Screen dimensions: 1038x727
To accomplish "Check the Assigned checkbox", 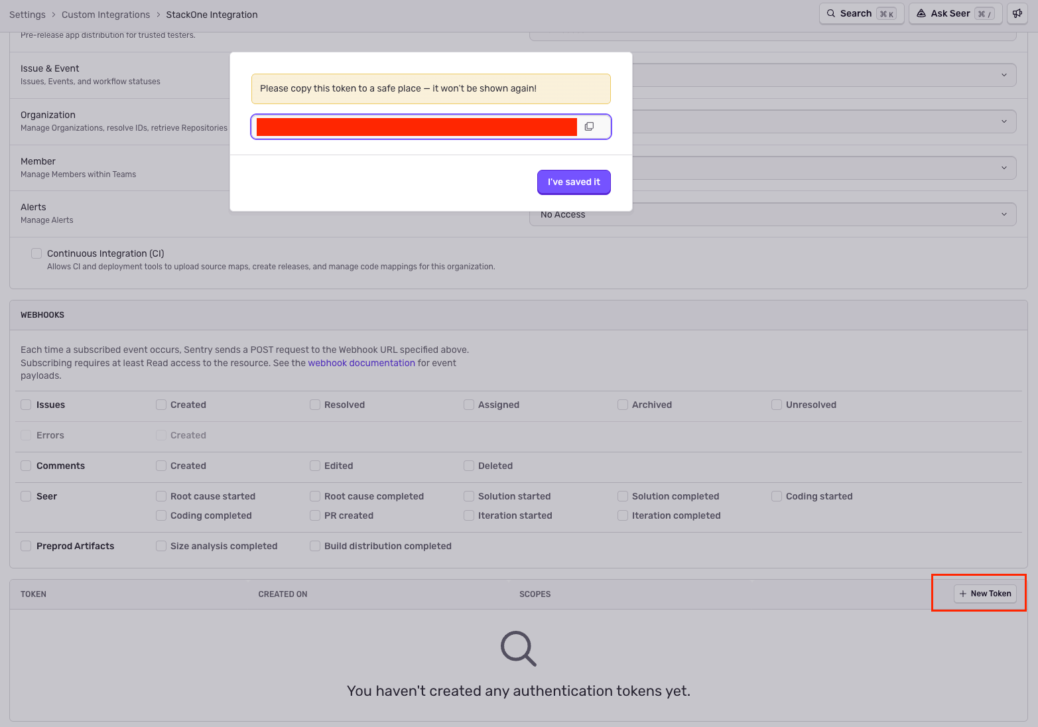I will [x=469, y=405].
